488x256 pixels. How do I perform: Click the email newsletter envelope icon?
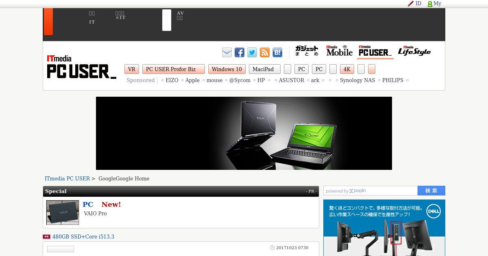[x=227, y=52]
